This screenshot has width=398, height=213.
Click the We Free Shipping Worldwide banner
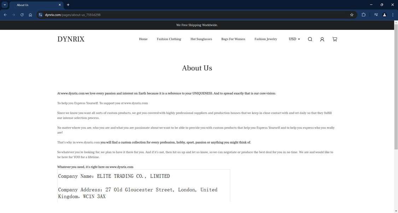tap(197, 25)
